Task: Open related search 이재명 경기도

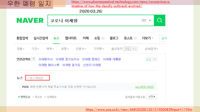Action: coord(71,65)
